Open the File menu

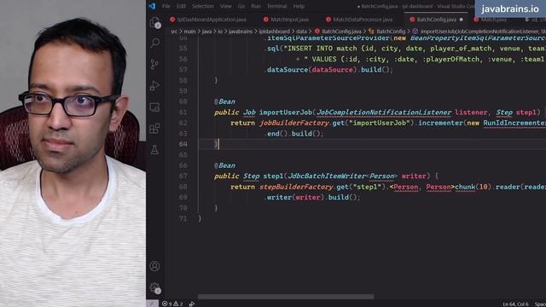(x=166, y=6)
